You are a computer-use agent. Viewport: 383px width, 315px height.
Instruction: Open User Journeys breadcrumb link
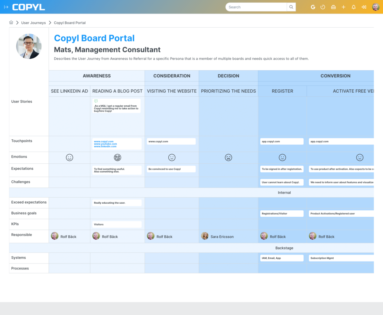click(x=33, y=23)
